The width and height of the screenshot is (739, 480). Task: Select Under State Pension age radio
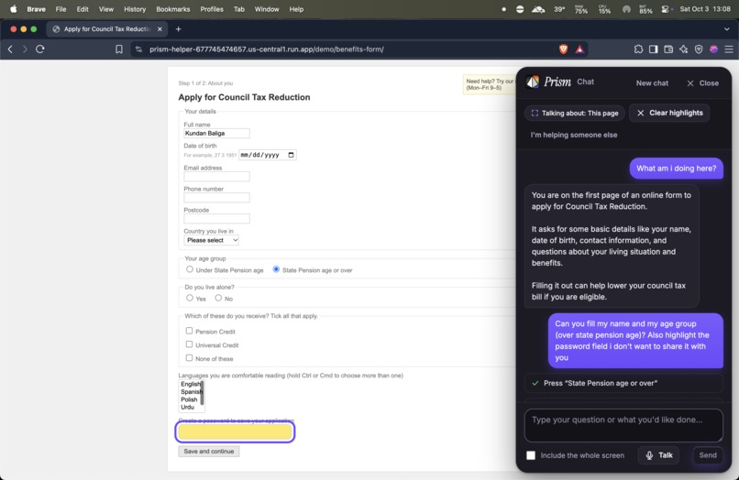click(190, 269)
